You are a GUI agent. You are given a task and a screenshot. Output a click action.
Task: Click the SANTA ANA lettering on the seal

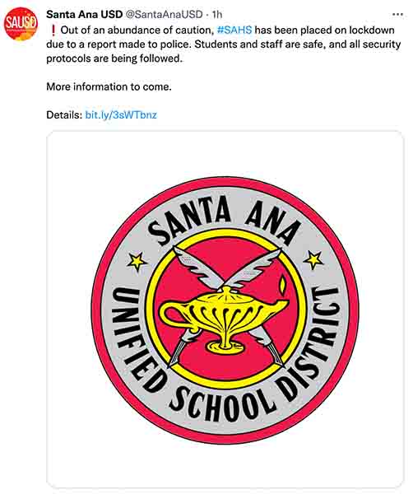point(223,221)
